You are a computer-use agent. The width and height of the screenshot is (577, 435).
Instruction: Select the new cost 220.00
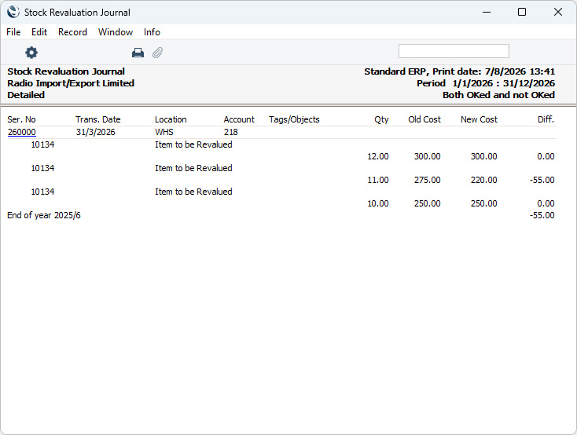pyautogui.click(x=484, y=180)
